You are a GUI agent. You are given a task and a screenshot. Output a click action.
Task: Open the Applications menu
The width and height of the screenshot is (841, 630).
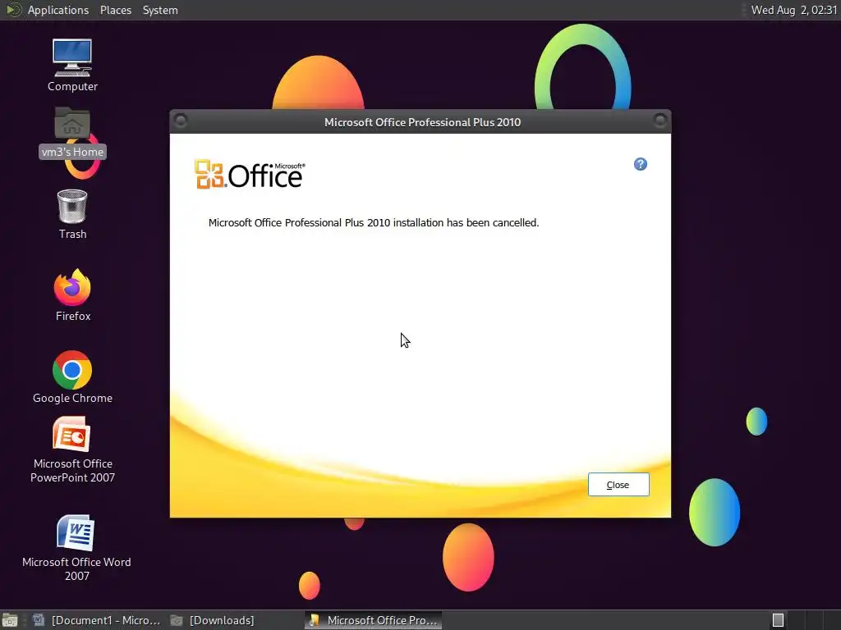point(58,10)
